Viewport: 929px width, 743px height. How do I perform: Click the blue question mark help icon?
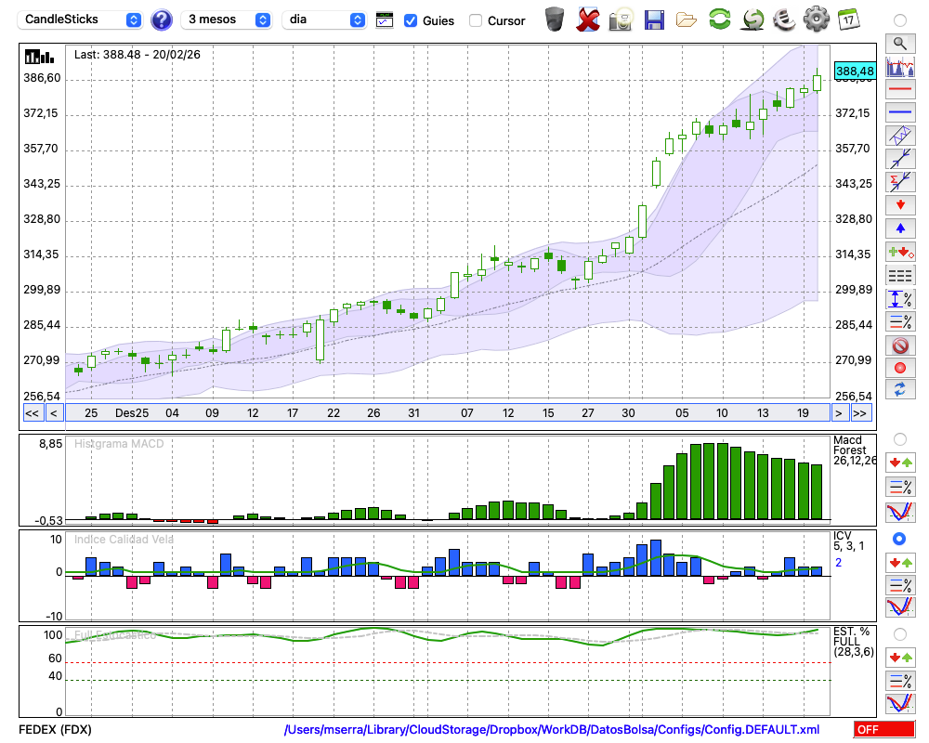162,20
